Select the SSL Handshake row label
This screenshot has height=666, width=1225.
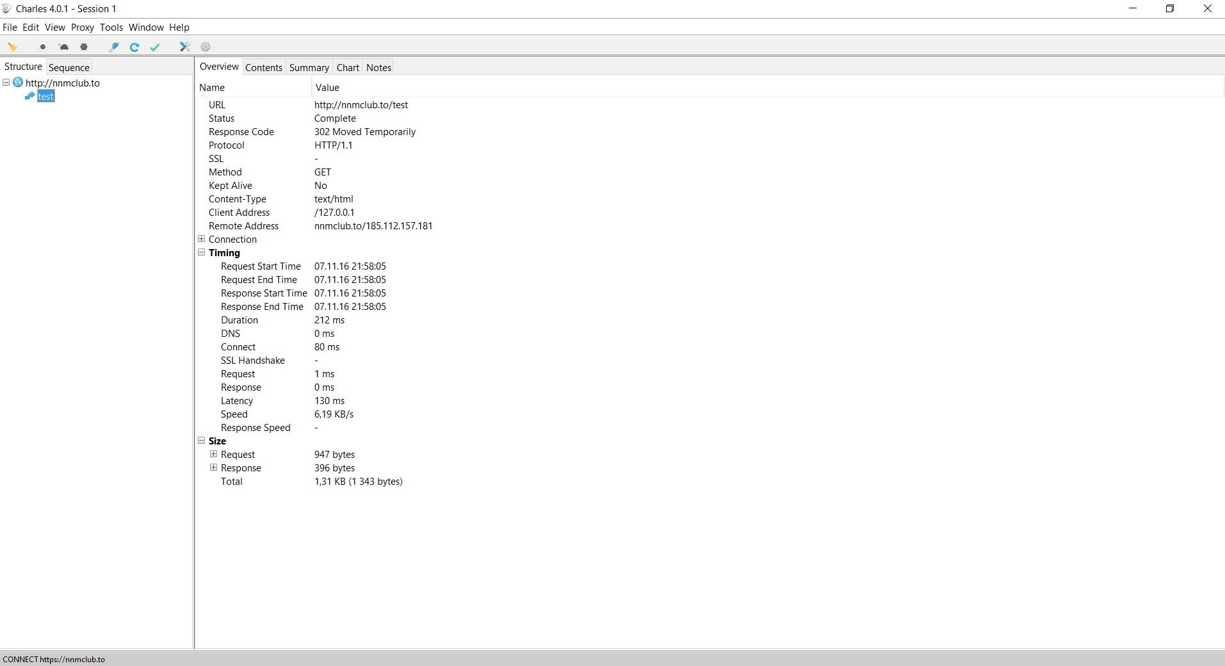(x=253, y=360)
